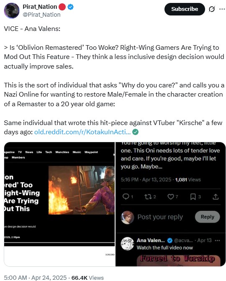Click the share upload icon
Viewport: 226px width, 281px height.
[216, 197]
